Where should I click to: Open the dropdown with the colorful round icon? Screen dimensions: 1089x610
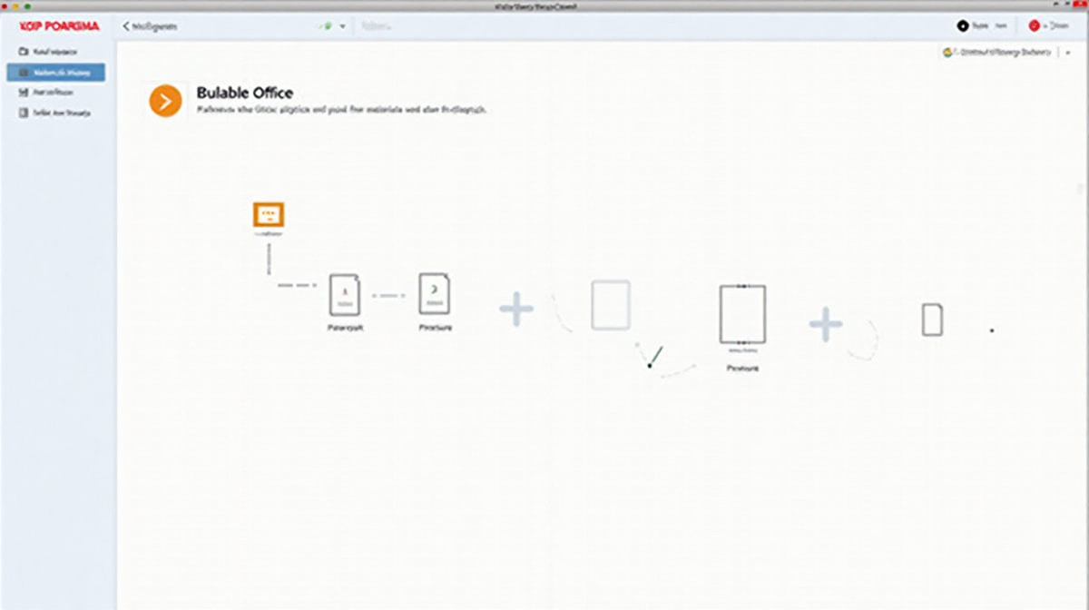coord(996,54)
